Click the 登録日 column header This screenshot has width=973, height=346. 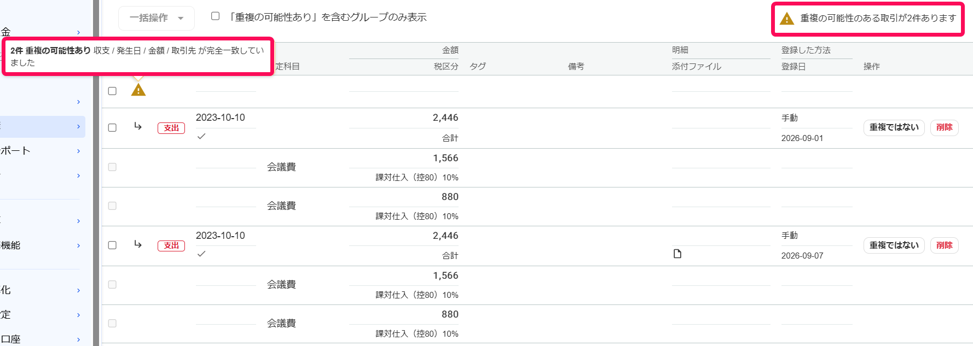[x=794, y=67]
